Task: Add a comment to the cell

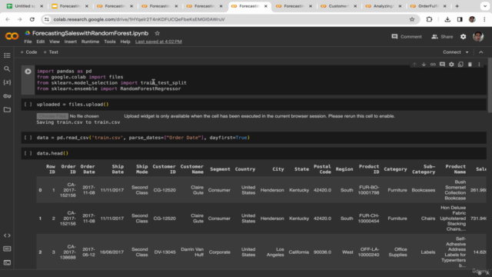Action: (442, 65)
